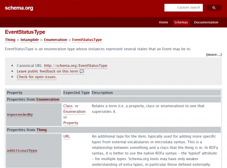Viewport: 227px width, 168px height.
Task: Open the Thing breadcrumb link
Action: pyautogui.click(x=10, y=40)
